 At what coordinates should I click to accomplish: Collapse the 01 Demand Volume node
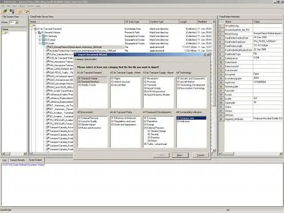(36, 32)
